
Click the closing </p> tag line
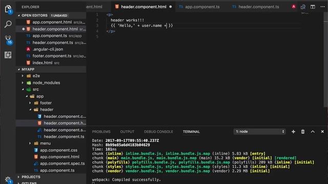(x=111, y=31)
